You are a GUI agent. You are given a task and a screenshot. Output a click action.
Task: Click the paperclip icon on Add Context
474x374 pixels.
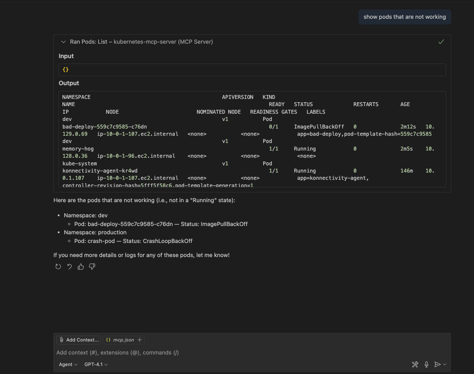[62, 340]
